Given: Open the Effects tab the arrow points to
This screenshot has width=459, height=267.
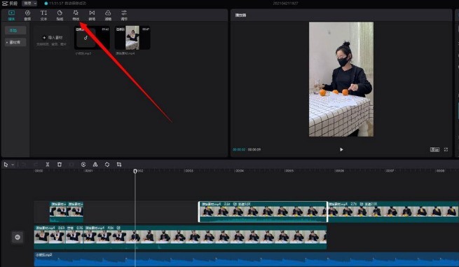Looking at the screenshot, I should (x=76, y=15).
